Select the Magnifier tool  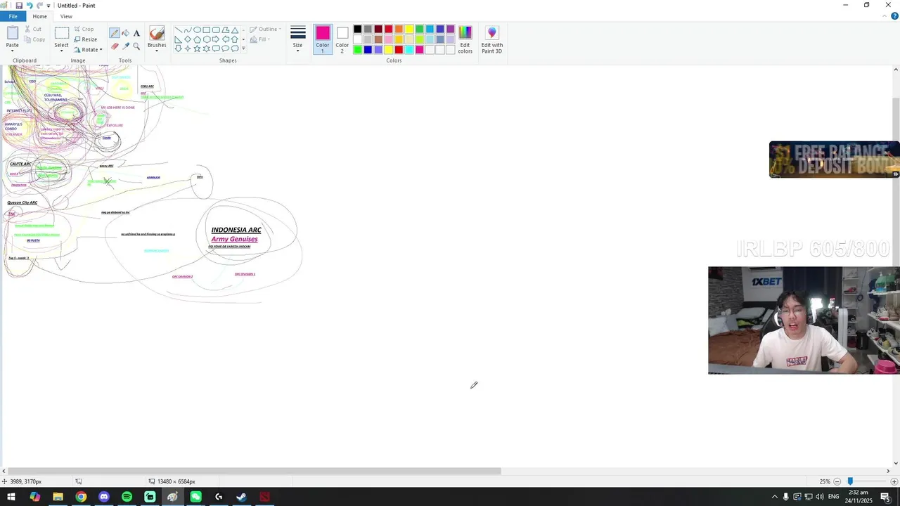[x=136, y=46]
